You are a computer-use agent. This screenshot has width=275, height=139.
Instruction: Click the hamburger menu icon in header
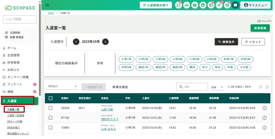[x=47, y=5]
